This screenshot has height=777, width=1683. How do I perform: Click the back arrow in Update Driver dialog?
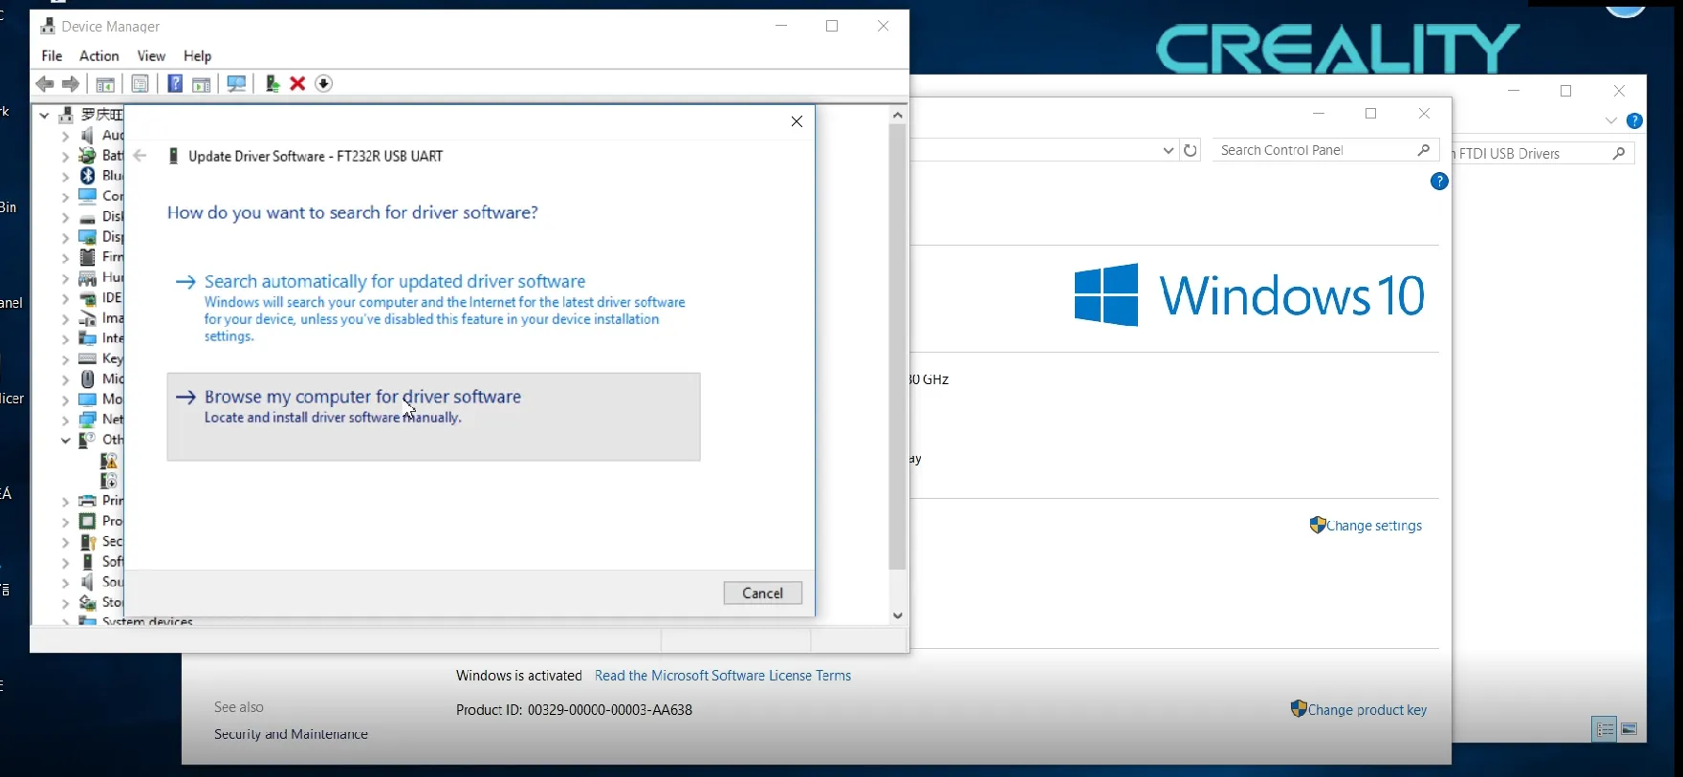click(x=141, y=156)
